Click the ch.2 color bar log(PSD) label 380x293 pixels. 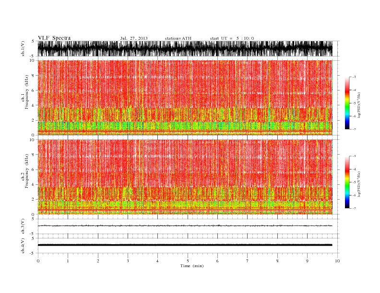359,184
